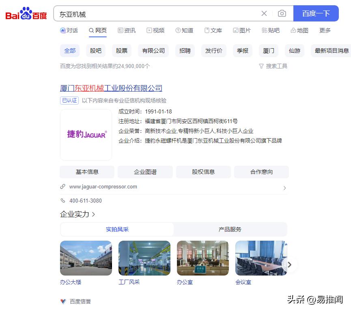Click the 地图 map icon in navigation
Image resolution: width=351 pixels, height=312 pixels.
pyautogui.click(x=293, y=30)
